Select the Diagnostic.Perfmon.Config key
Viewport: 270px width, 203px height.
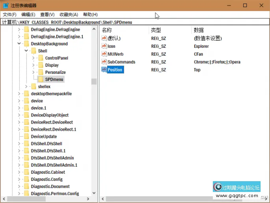[x=55, y=194]
